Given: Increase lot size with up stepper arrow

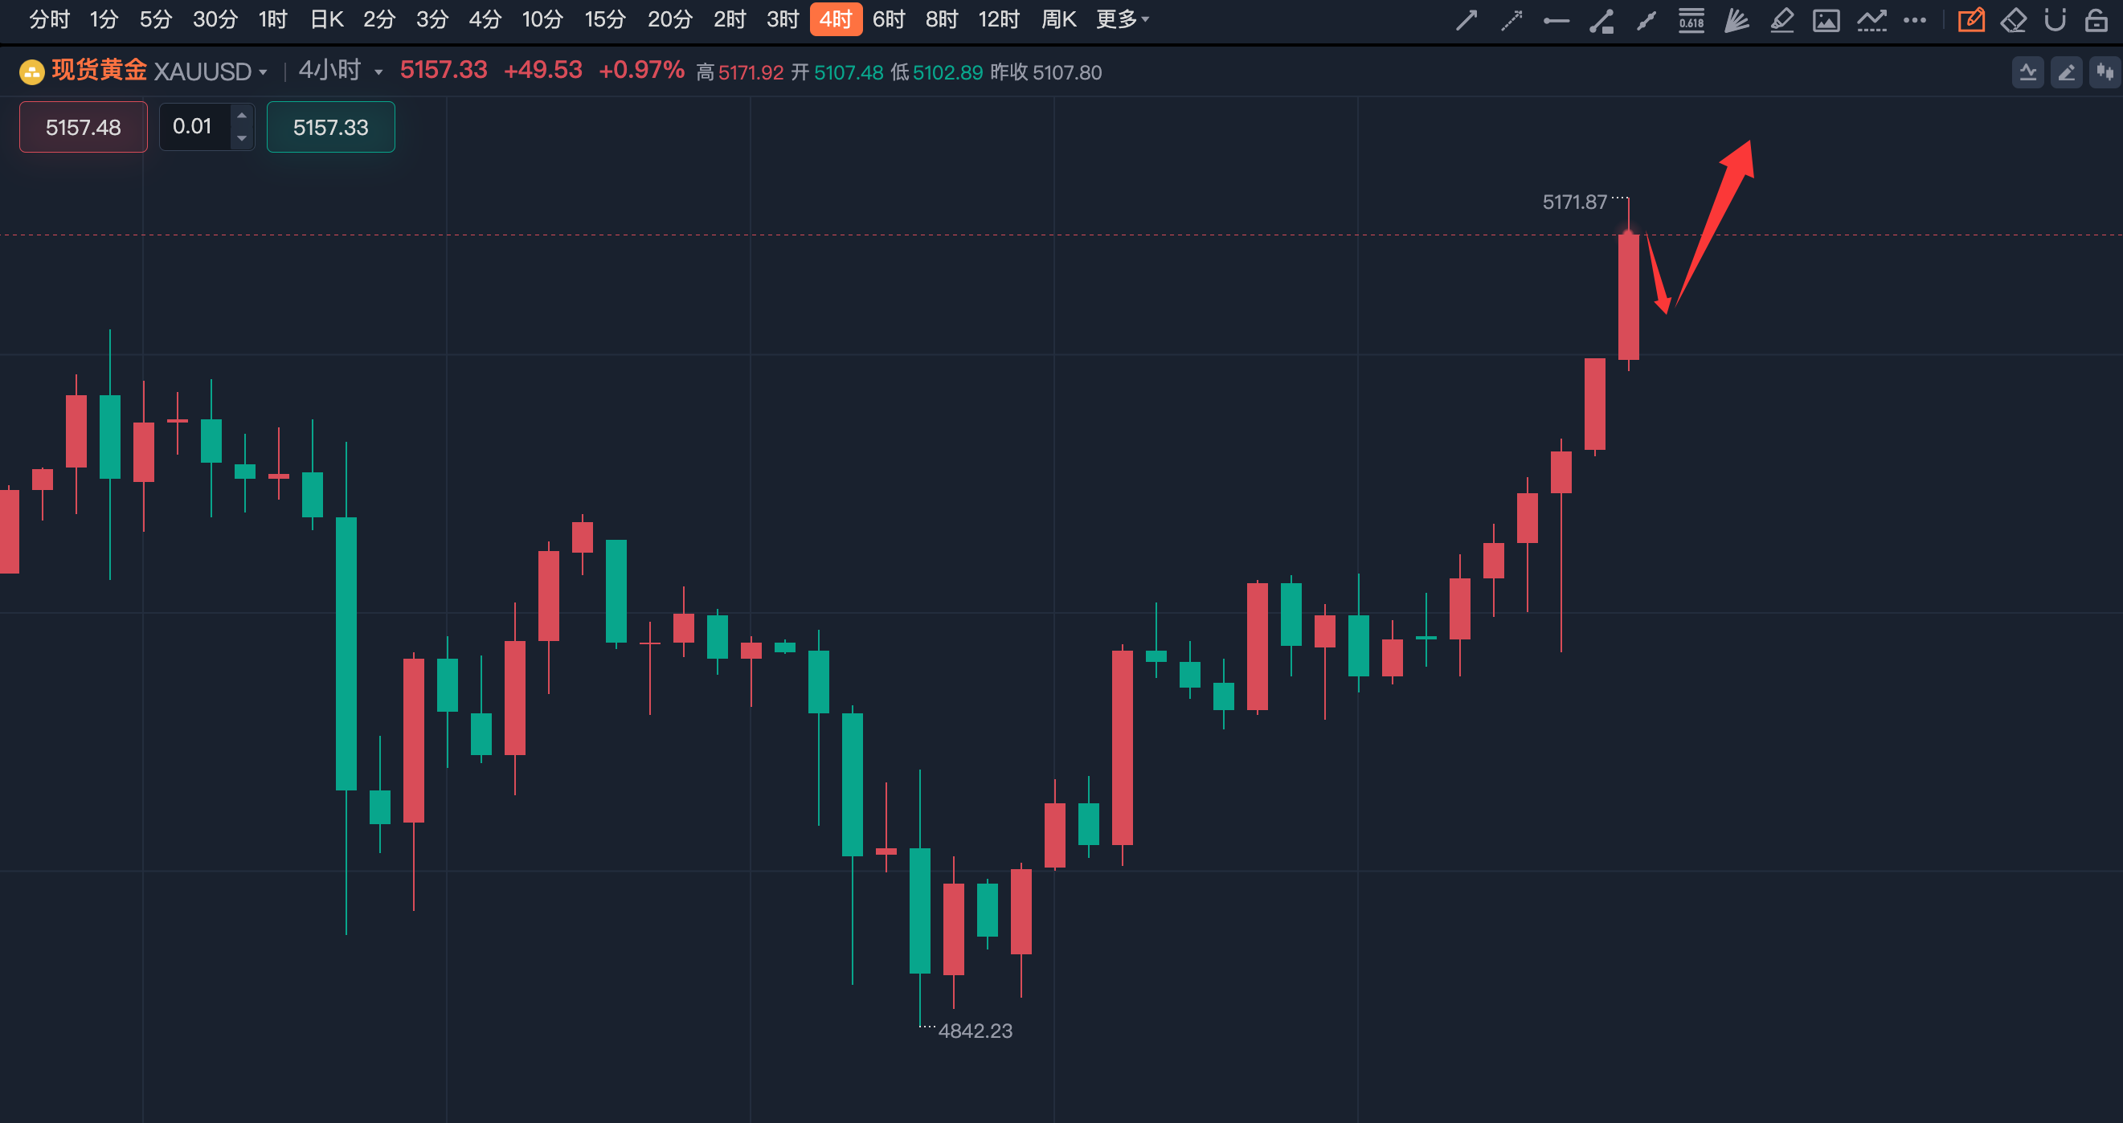Looking at the screenshot, I should click(242, 116).
